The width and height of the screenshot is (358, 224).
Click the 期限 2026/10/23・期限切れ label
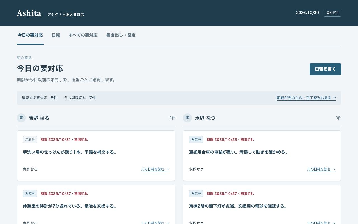coord(230,139)
